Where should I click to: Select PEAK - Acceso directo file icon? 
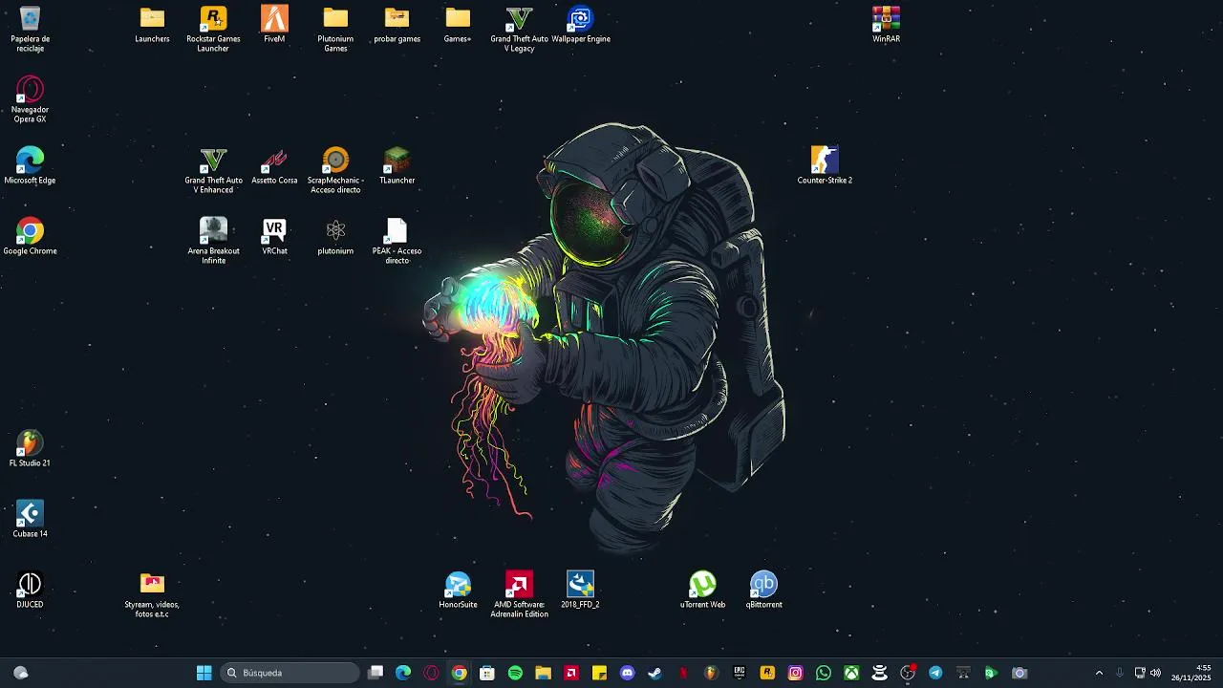(397, 241)
